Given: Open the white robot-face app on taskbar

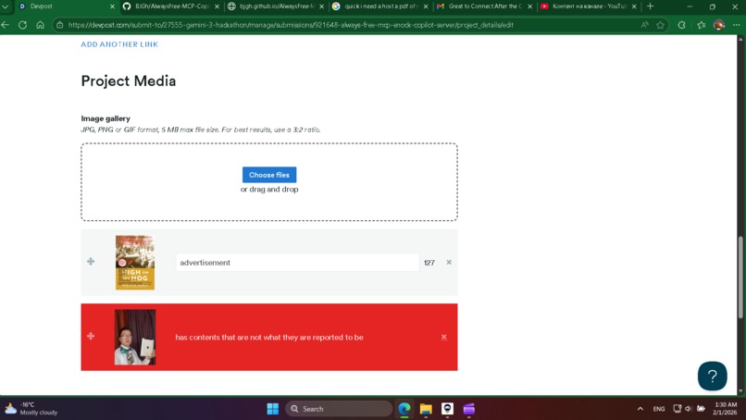Looking at the screenshot, I should pos(447,409).
